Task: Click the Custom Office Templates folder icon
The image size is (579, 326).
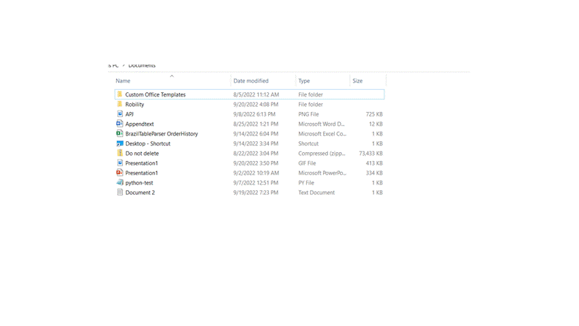Action: [x=119, y=94]
